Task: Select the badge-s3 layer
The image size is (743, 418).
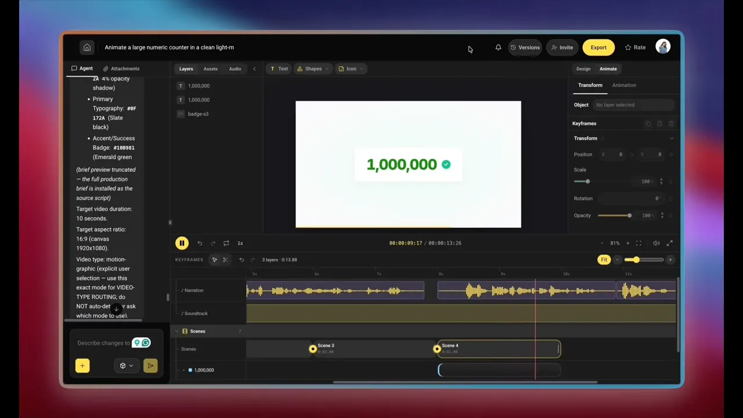Action: (x=198, y=114)
